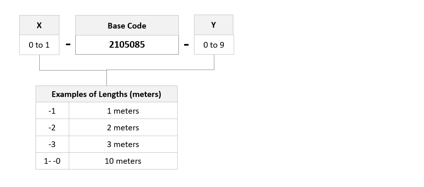Click the connector line below X box
424x187 pixels.
[x=39, y=63]
